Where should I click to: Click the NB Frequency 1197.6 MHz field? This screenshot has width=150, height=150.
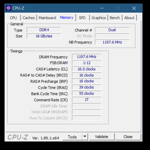click(x=112, y=42)
